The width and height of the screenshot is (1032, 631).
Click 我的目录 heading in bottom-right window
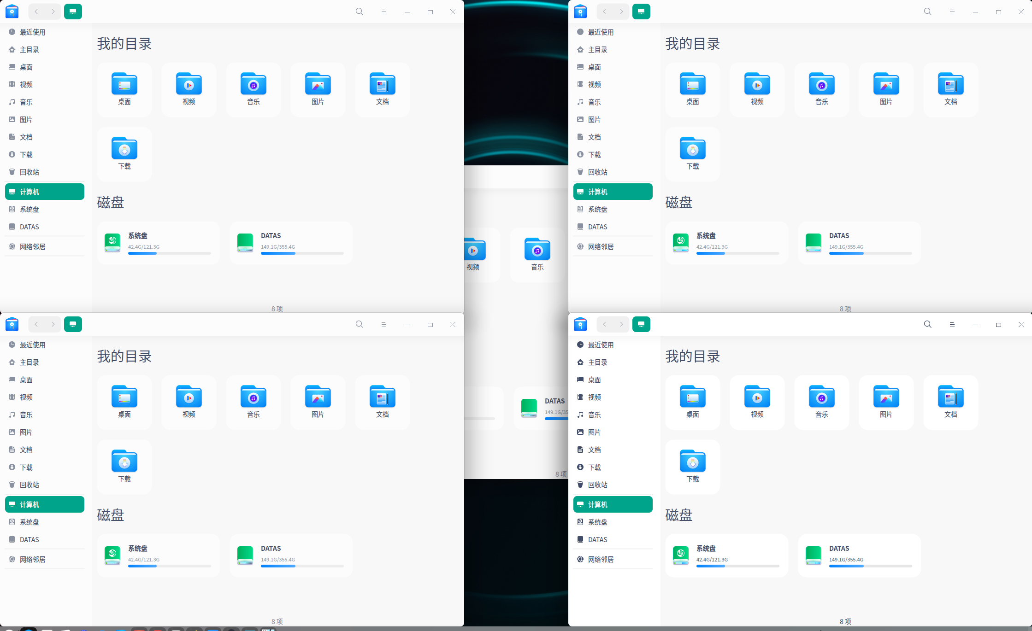(x=693, y=356)
